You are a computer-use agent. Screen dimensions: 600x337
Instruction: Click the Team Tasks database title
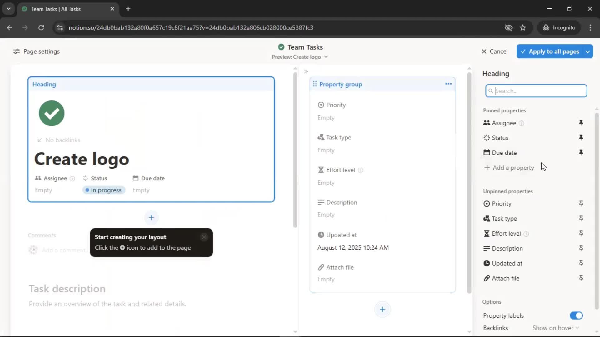(x=305, y=47)
